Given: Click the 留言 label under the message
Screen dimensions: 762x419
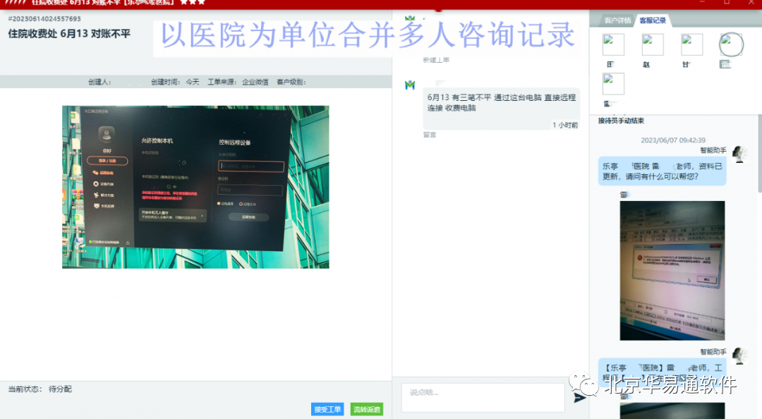Looking at the screenshot, I should tap(430, 135).
